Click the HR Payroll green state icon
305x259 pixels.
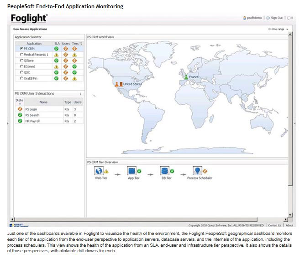(x=20, y=121)
